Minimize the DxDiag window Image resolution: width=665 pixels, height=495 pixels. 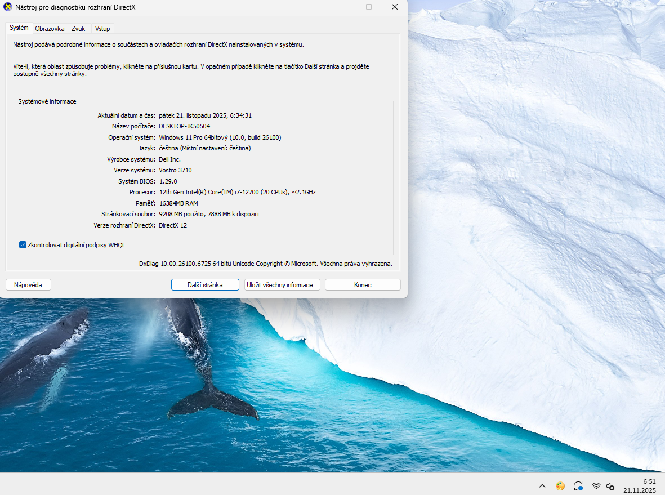343,7
